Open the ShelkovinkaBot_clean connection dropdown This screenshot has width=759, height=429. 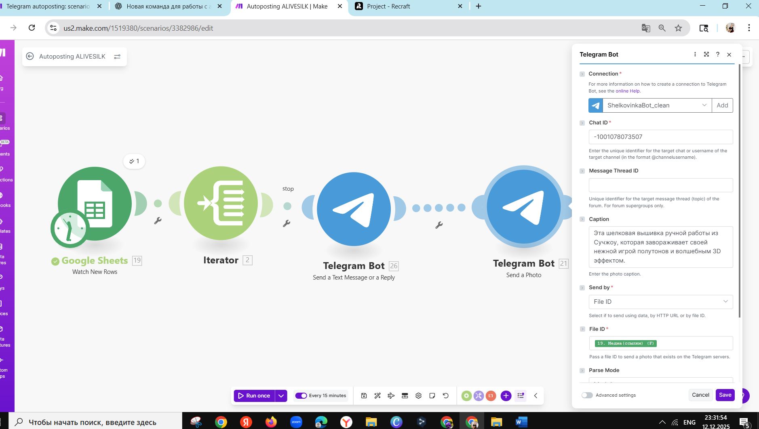coord(657,105)
